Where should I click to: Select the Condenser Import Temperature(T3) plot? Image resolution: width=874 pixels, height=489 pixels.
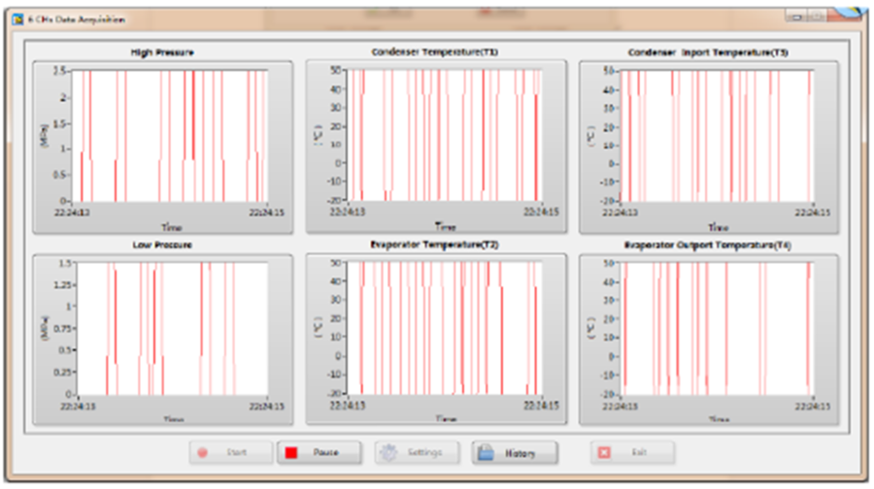tap(719, 136)
